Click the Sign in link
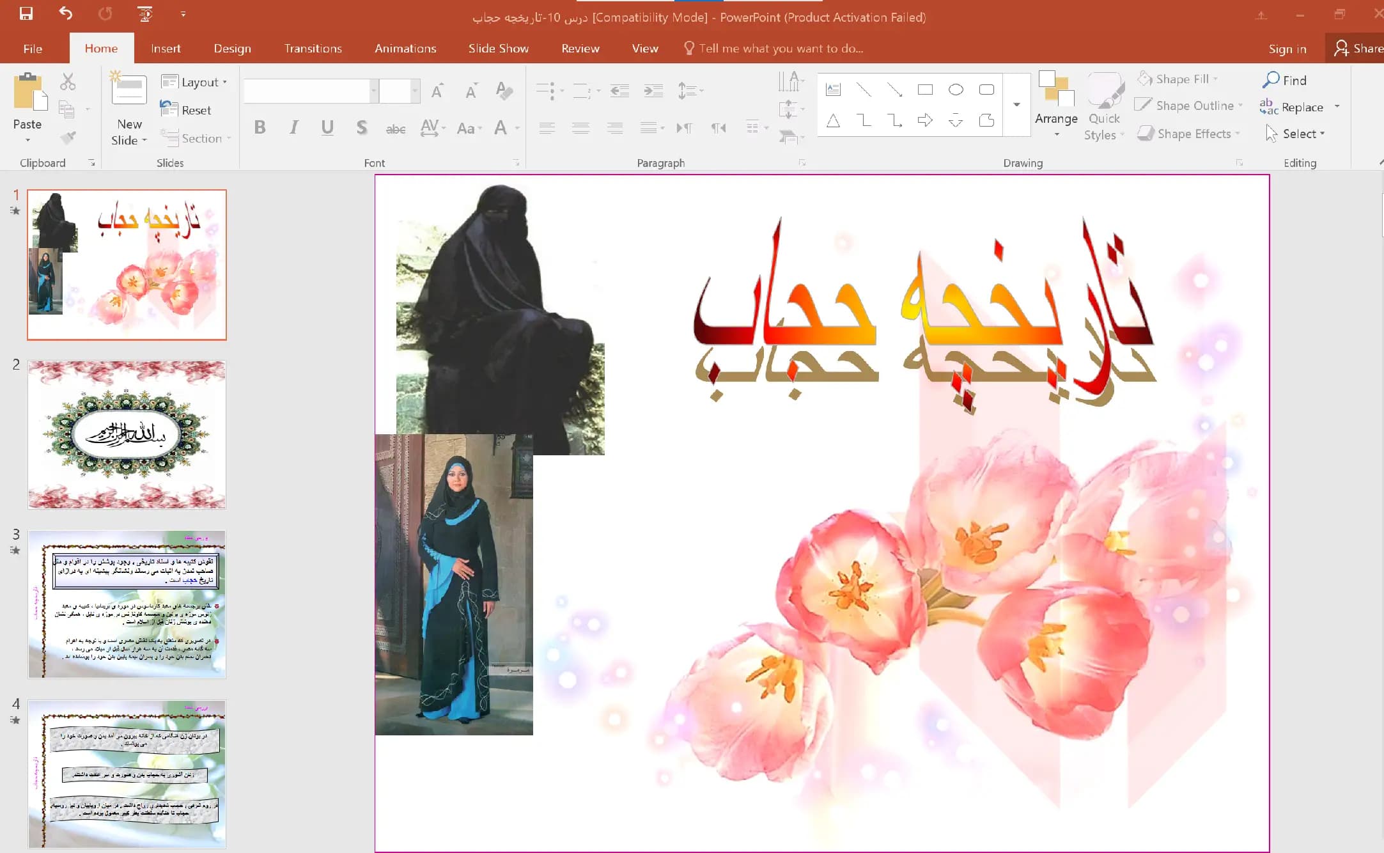1384x853 pixels. coord(1287,49)
